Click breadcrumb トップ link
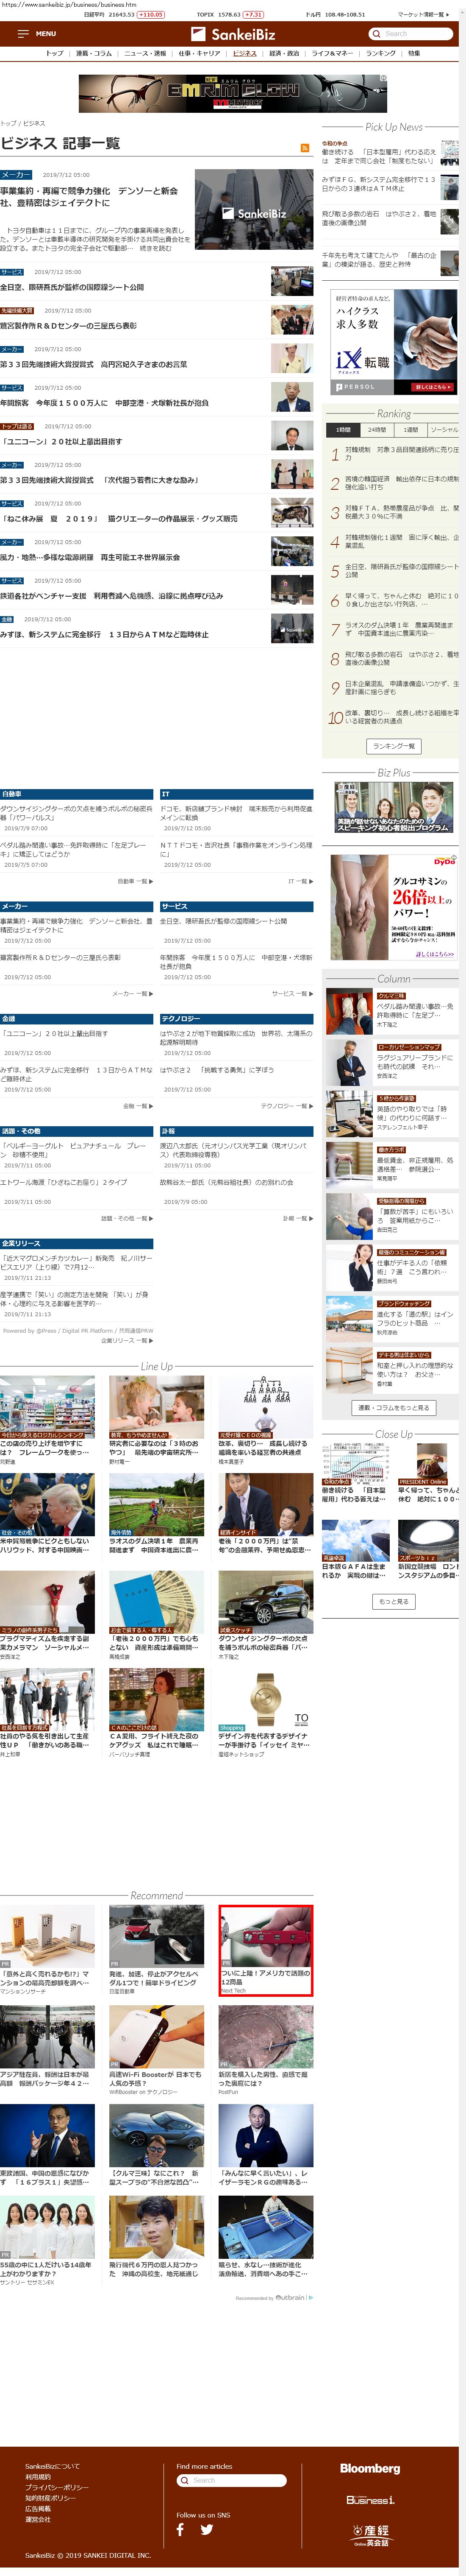Image resolution: width=466 pixels, height=2576 pixels. click(8, 123)
